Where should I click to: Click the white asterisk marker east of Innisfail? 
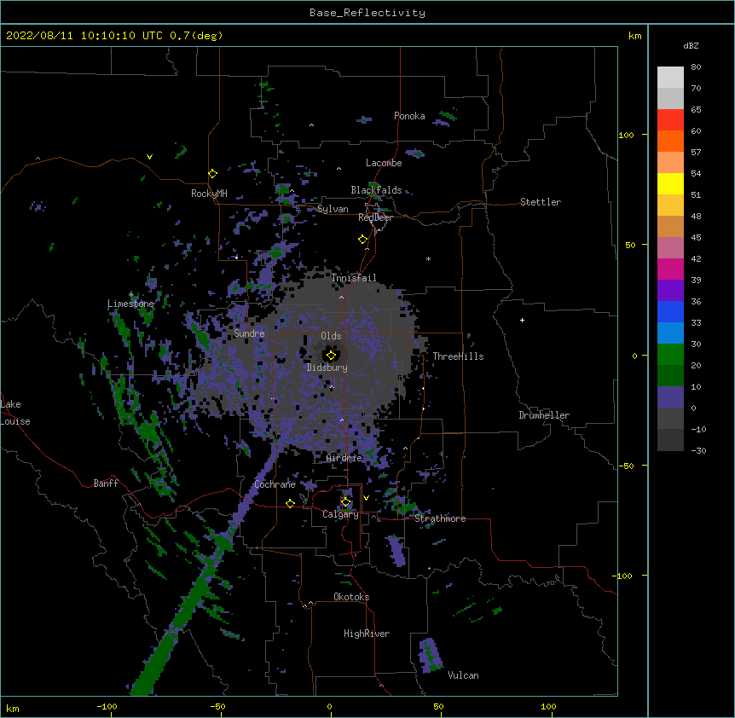(x=428, y=258)
